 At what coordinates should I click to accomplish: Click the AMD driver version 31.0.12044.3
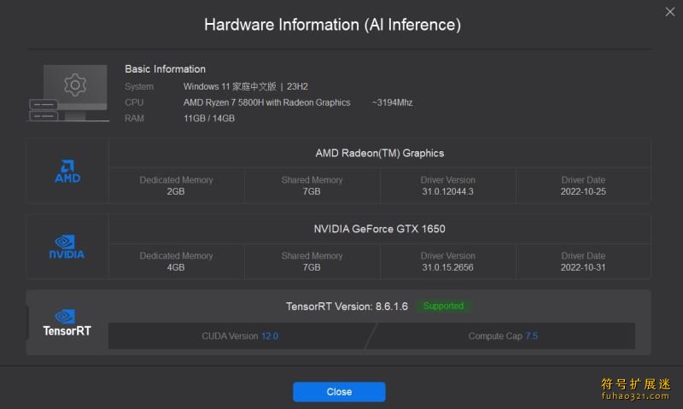coord(447,192)
